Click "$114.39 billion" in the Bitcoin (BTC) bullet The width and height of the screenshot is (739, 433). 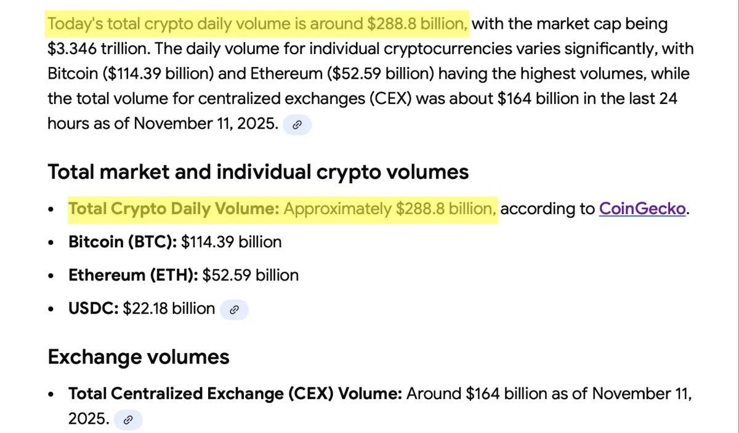231,242
